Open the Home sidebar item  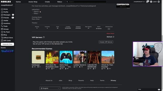click(4, 9)
